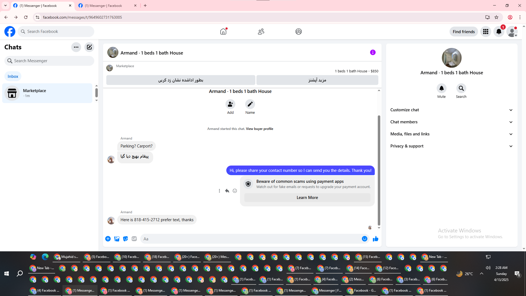Image resolution: width=526 pixels, height=296 pixels.
Task: Click the Find friends button
Action: [x=464, y=32]
